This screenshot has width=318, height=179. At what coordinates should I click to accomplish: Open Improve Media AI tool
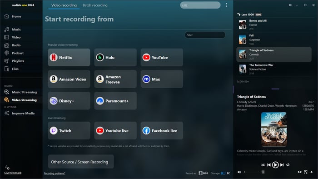click(19, 113)
